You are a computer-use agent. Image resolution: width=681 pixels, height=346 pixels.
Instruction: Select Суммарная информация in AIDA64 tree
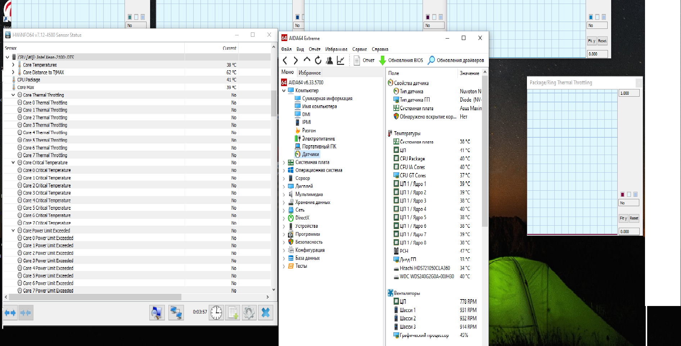(327, 98)
